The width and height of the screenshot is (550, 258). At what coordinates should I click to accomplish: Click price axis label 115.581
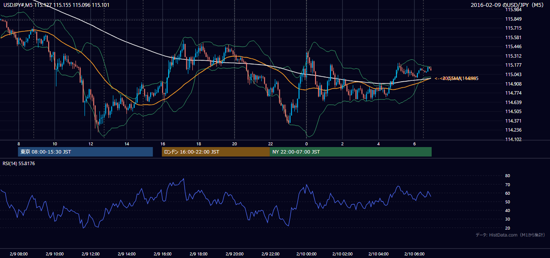pos(513,37)
